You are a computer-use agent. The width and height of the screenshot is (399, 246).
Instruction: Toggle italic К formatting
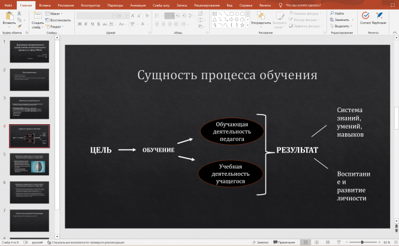[x=86, y=24]
